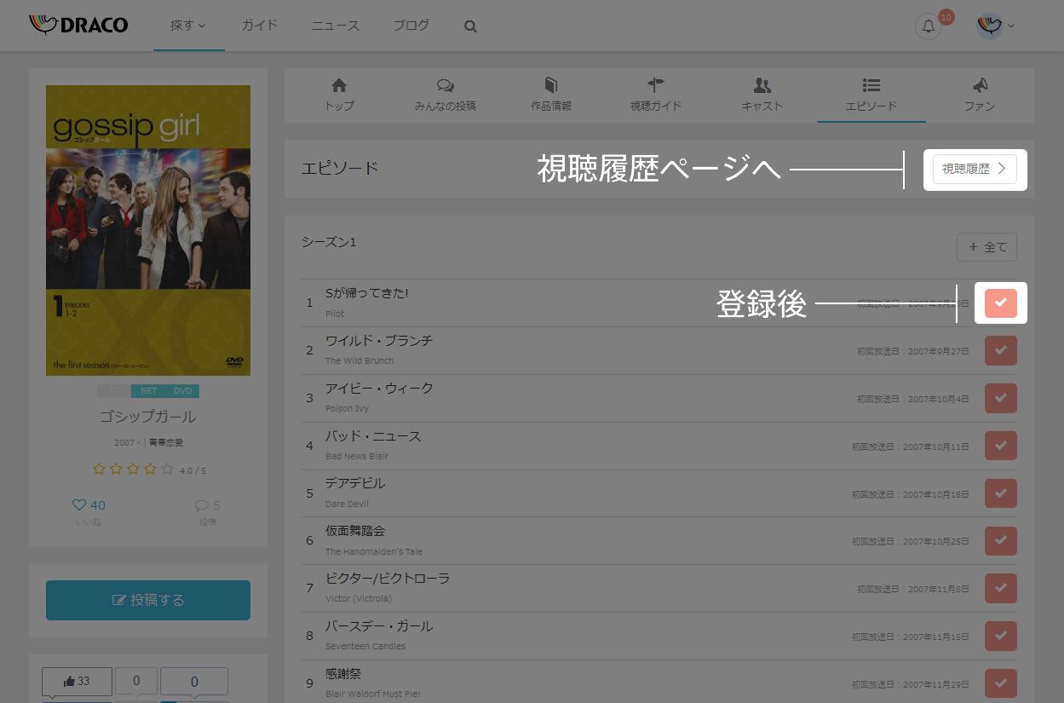The width and height of the screenshot is (1064, 703).
Task: Click the thumbs-up share count 33
Action: tap(77, 682)
